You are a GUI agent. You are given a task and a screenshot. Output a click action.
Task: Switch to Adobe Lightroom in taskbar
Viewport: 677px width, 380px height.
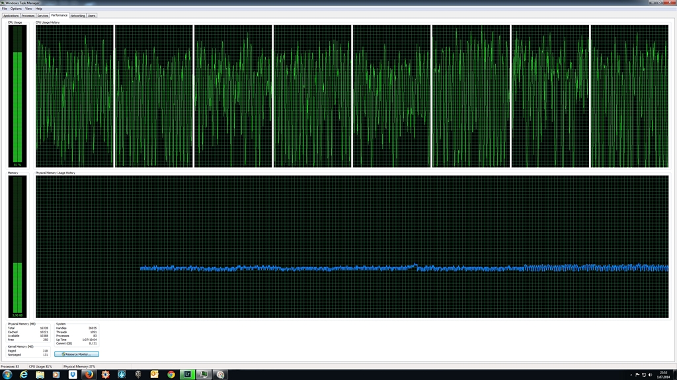click(x=187, y=375)
